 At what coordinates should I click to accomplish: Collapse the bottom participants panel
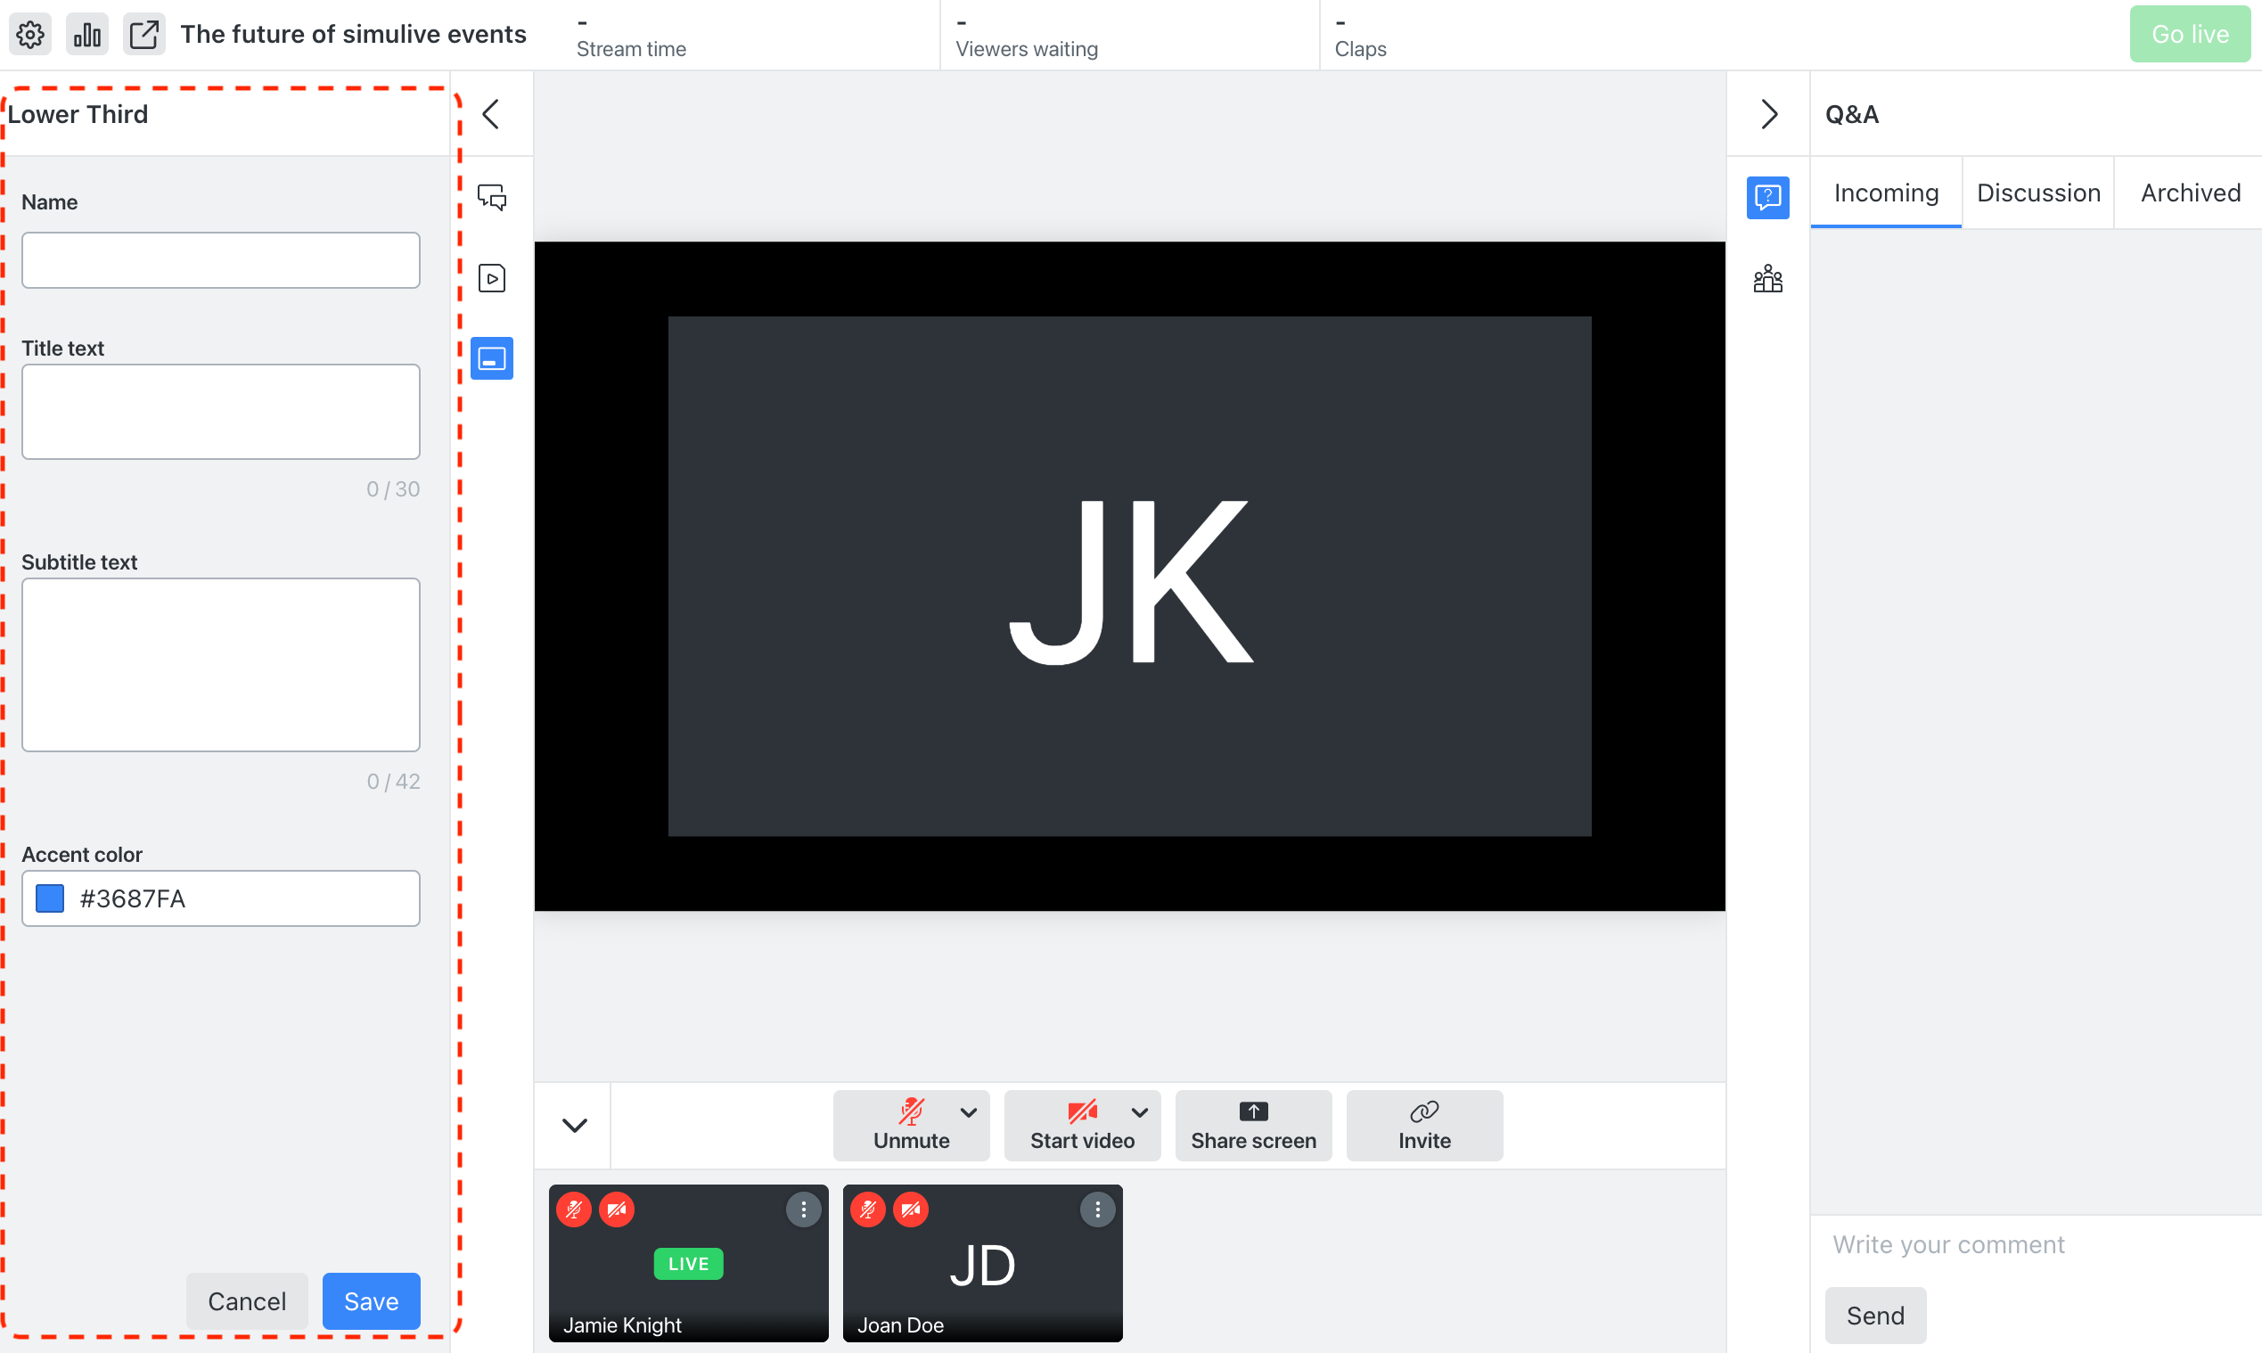click(x=572, y=1125)
